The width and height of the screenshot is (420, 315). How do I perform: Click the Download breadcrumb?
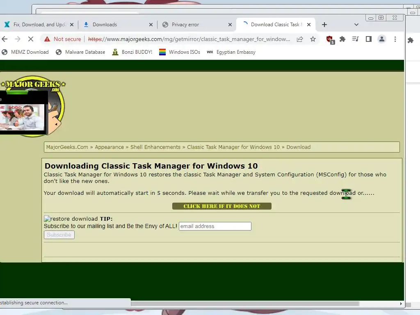[x=299, y=147]
